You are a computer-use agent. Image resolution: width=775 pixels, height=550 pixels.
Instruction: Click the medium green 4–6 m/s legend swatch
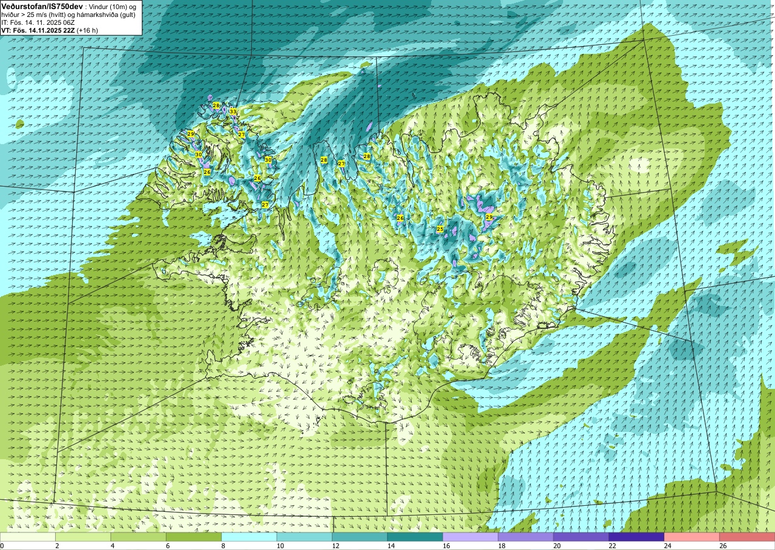pos(139,537)
